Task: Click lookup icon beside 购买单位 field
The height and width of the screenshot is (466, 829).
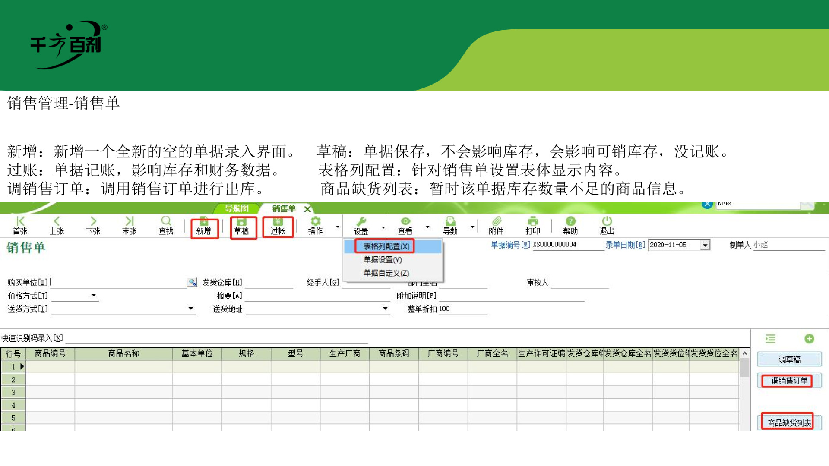Action: click(192, 282)
